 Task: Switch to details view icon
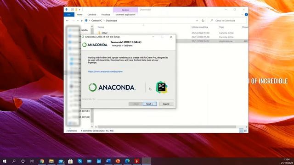(x=241, y=131)
